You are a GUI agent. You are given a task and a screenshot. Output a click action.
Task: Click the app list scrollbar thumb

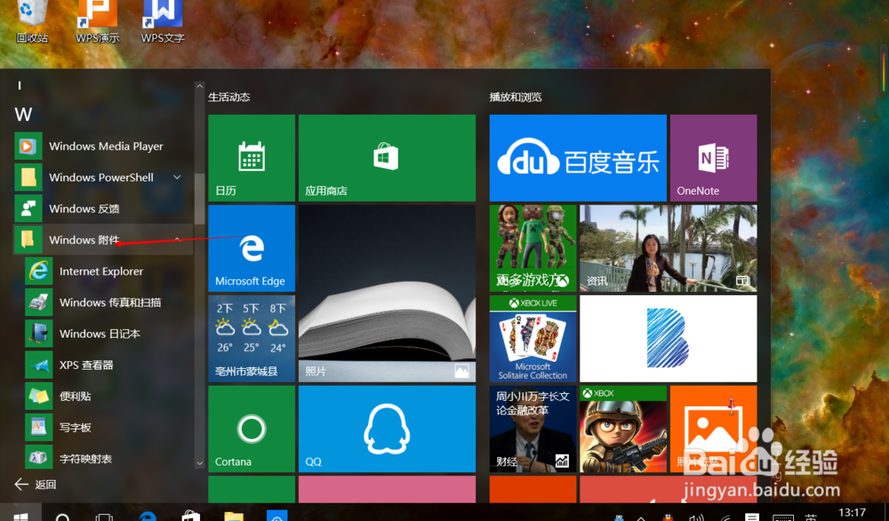(x=199, y=198)
